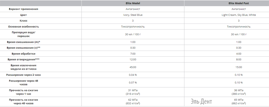This screenshot has width=269, height=107.
Task: Select the 7:00 Время обработки value
Action: (133, 54)
